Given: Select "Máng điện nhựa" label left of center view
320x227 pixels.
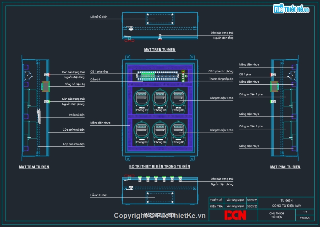Looking at the screenshot, I should [x=100, y=123].
